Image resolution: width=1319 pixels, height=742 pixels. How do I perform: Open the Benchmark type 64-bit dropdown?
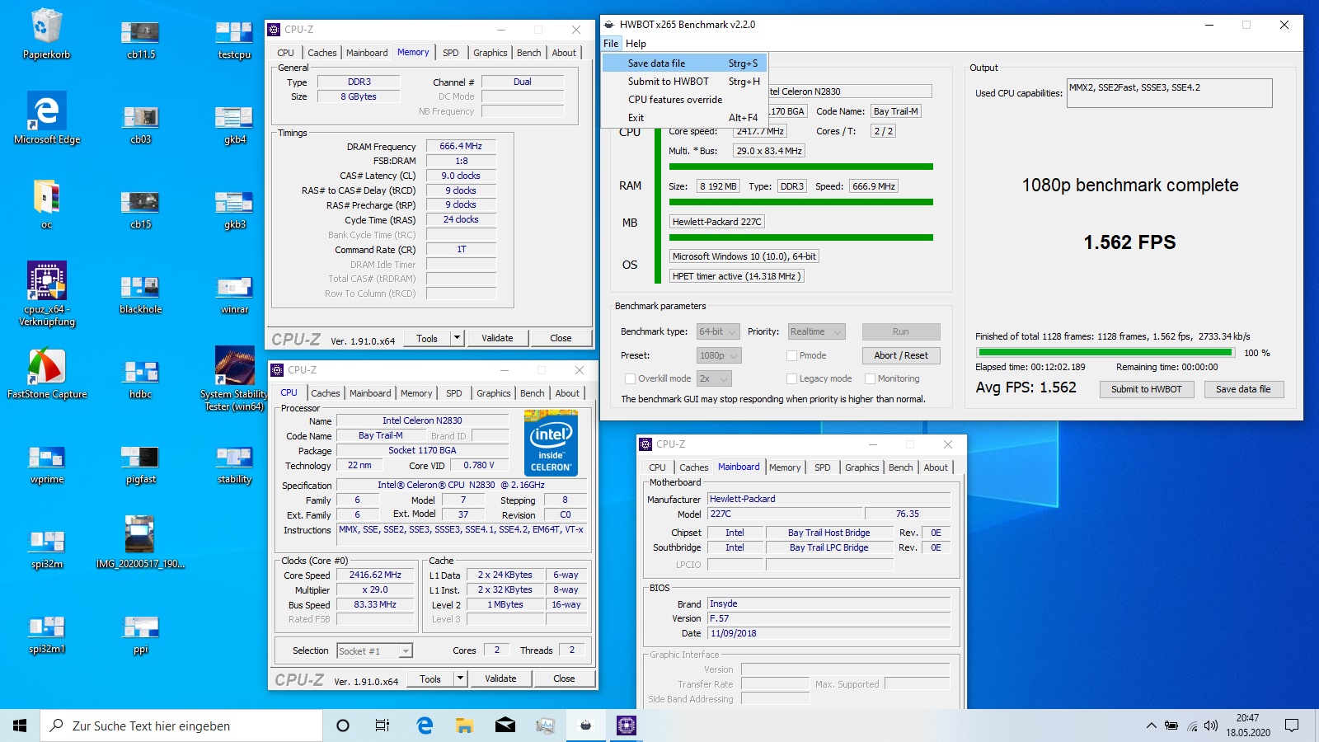[x=717, y=331]
